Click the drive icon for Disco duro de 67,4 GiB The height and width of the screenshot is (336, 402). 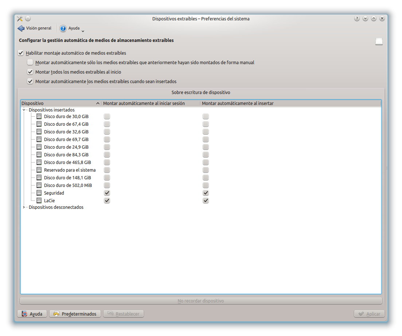point(39,124)
